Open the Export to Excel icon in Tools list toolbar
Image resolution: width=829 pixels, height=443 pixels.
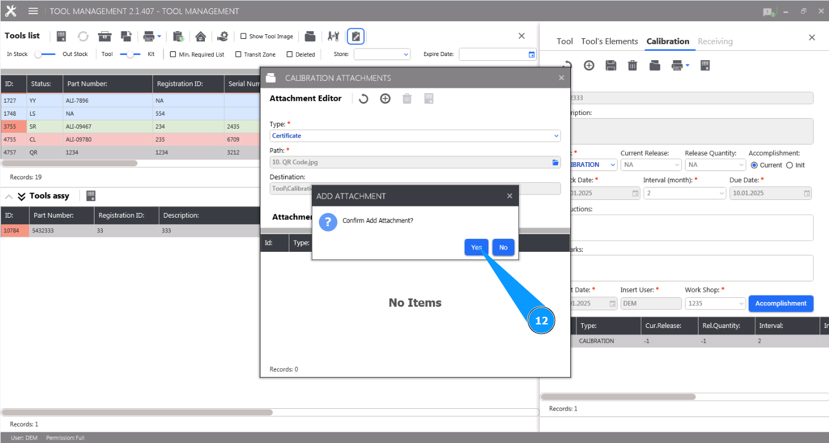click(x=61, y=36)
